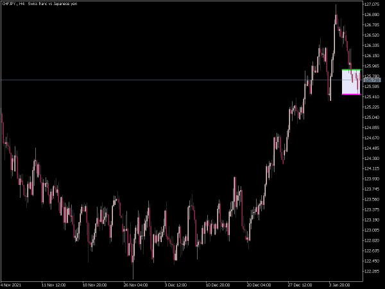Click the 26 Nov 04:00 time label

pos(135,284)
